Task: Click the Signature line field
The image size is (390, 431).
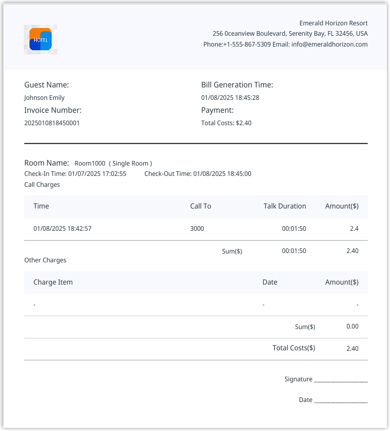Action: [x=340, y=379]
